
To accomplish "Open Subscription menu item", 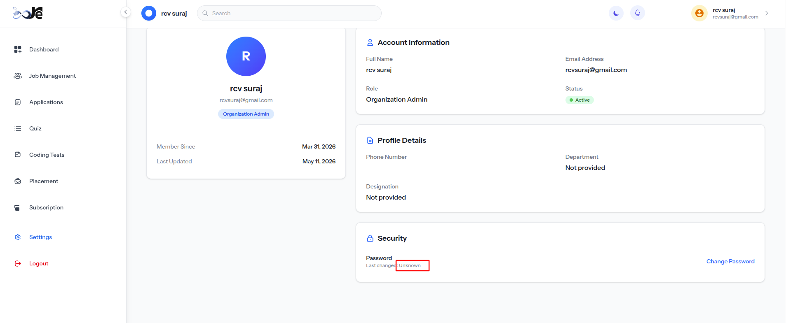I will click(x=46, y=207).
